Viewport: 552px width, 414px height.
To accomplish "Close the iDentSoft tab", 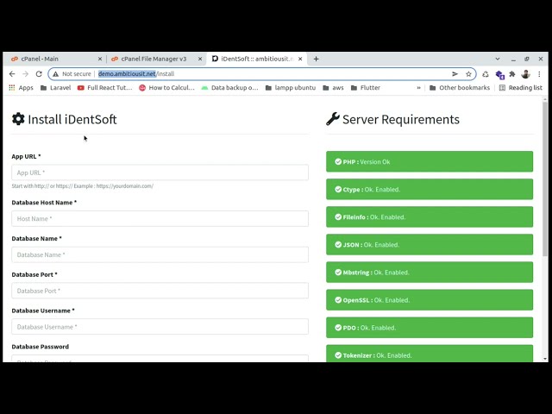I will coord(300,59).
